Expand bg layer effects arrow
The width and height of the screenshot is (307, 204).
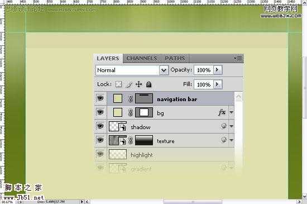pyautogui.click(x=232, y=112)
